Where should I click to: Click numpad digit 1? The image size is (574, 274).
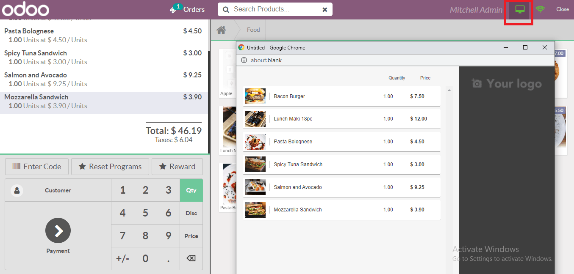[122, 190]
